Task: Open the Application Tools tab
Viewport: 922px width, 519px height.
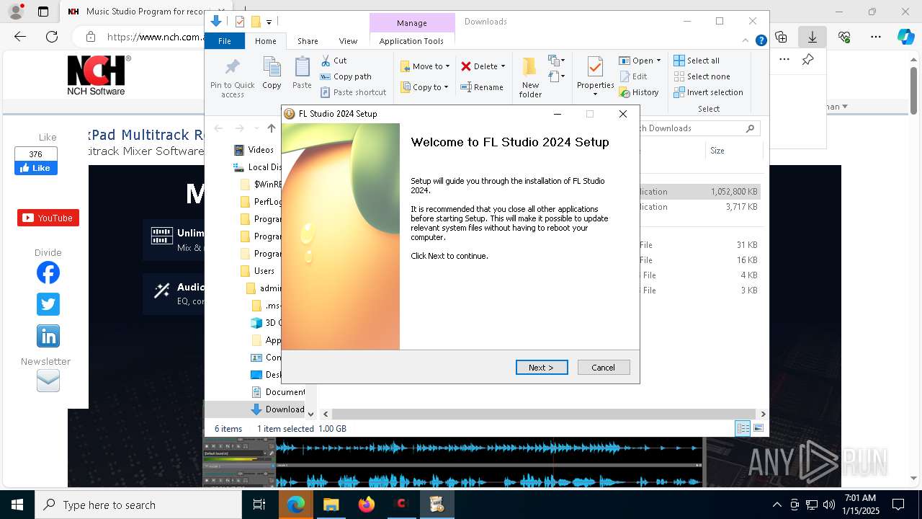Action: (x=411, y=41)
